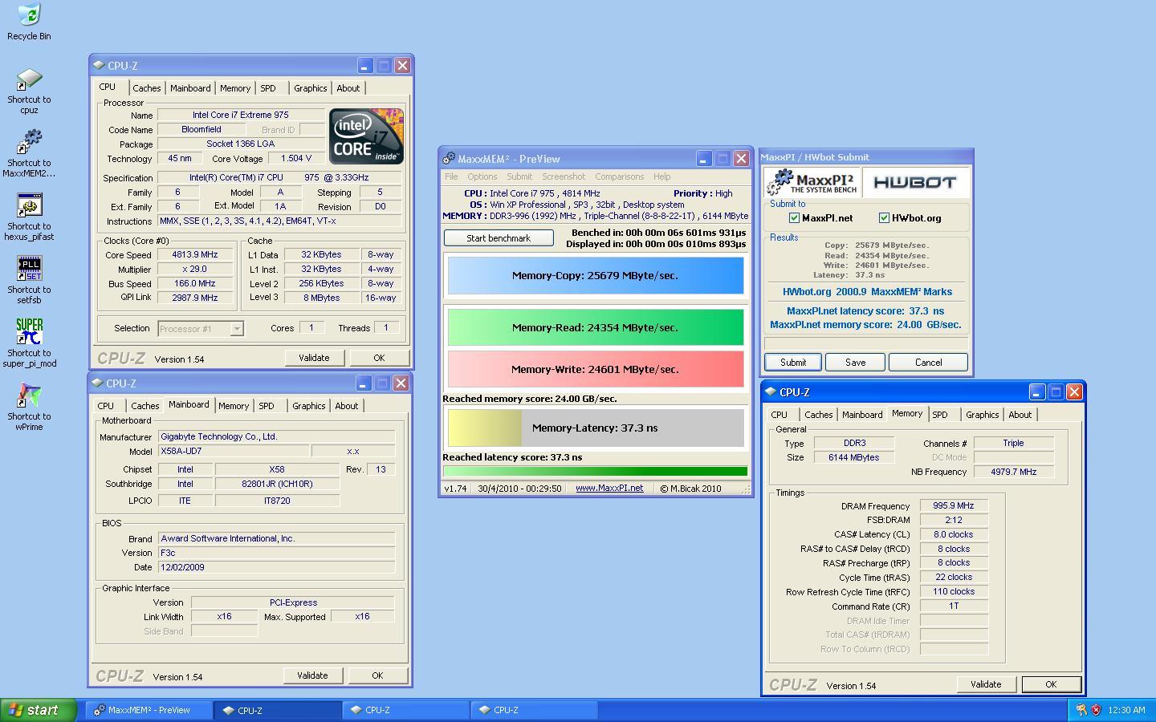Image resolution: width=1156 pixels, height=722 pixels.
Task: Click OK in the CPU-Z memory window
Action: (x=1051, y=684)
